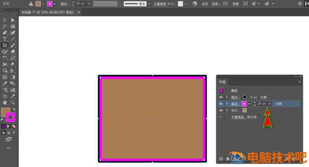Click the 不透明度 link in control bar

point(160,4)
